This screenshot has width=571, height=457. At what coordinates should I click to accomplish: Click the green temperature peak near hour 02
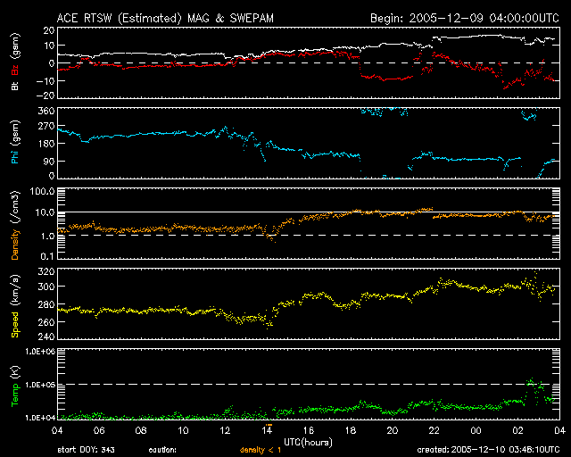[x=531, y=381]
